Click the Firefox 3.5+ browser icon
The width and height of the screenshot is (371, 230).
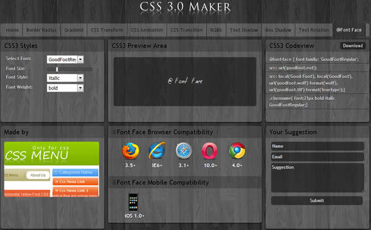[x=130, y=151]
